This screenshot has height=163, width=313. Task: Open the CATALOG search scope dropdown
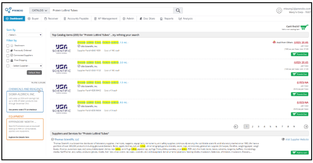click(x=40, y=10)
